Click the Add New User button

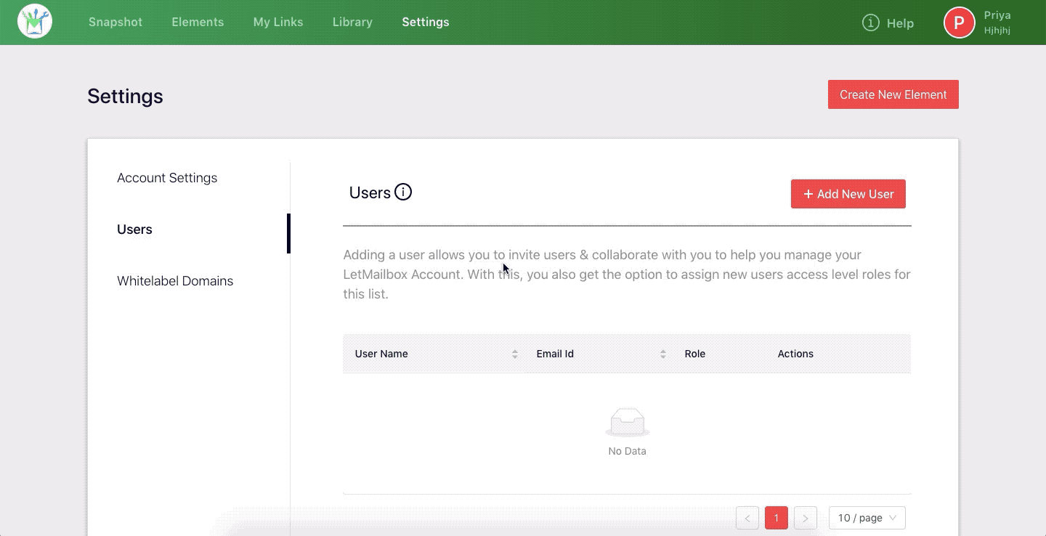pos(848,194)
